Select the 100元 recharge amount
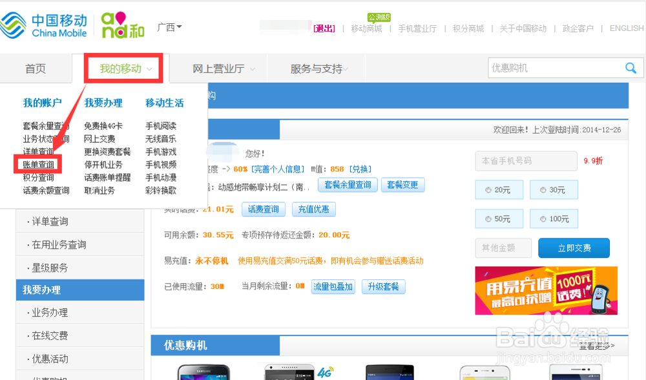The image size is (646, 380). click(x=554, y=218)
